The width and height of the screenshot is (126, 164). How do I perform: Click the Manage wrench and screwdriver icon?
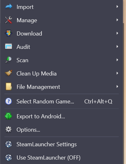pyautogui.click(x=9, y=20)
